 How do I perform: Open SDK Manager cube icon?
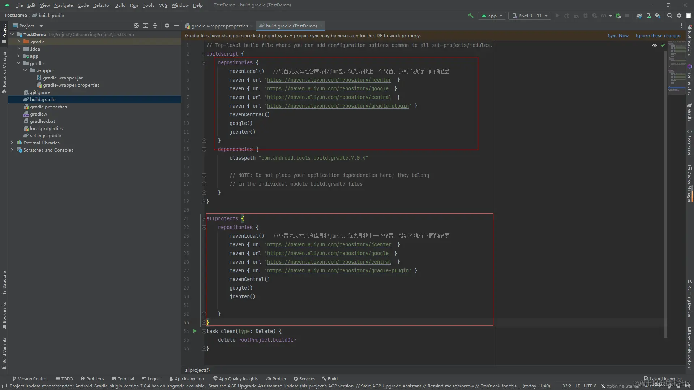[658, 16]
